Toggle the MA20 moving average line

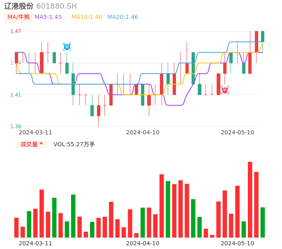pos(123,17)
